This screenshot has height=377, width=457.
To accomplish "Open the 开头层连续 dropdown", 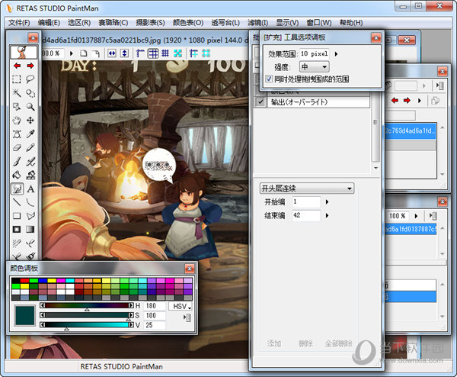I will point(307,188).
